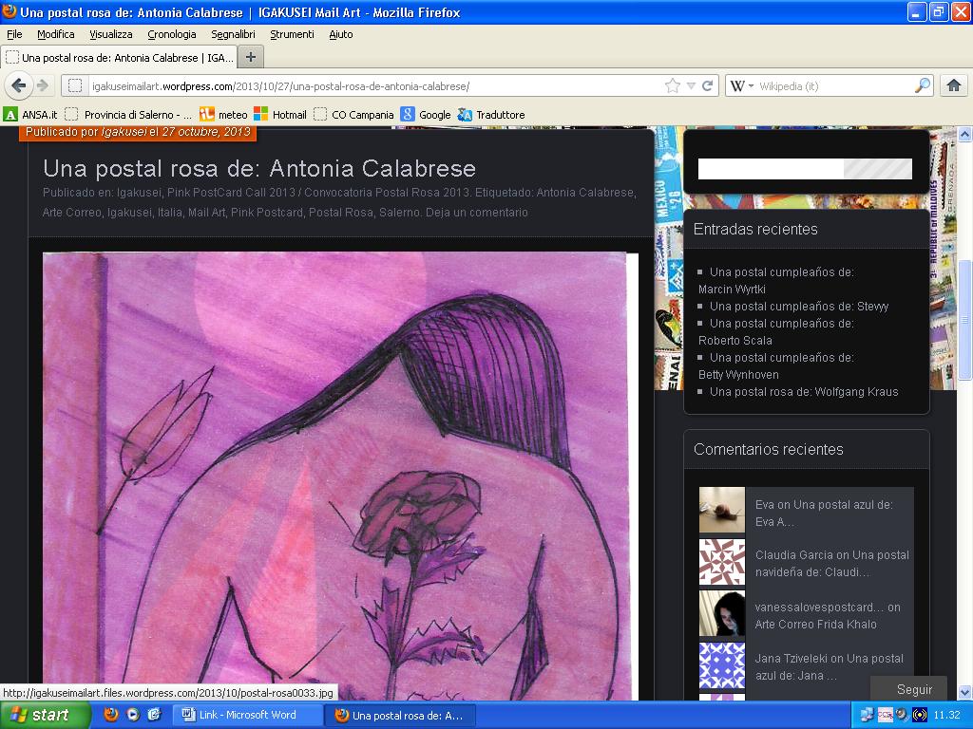Viewport: 973px width, 729px height.
Task: Click the search magnifier icon
Action: [x=922, y=85]
